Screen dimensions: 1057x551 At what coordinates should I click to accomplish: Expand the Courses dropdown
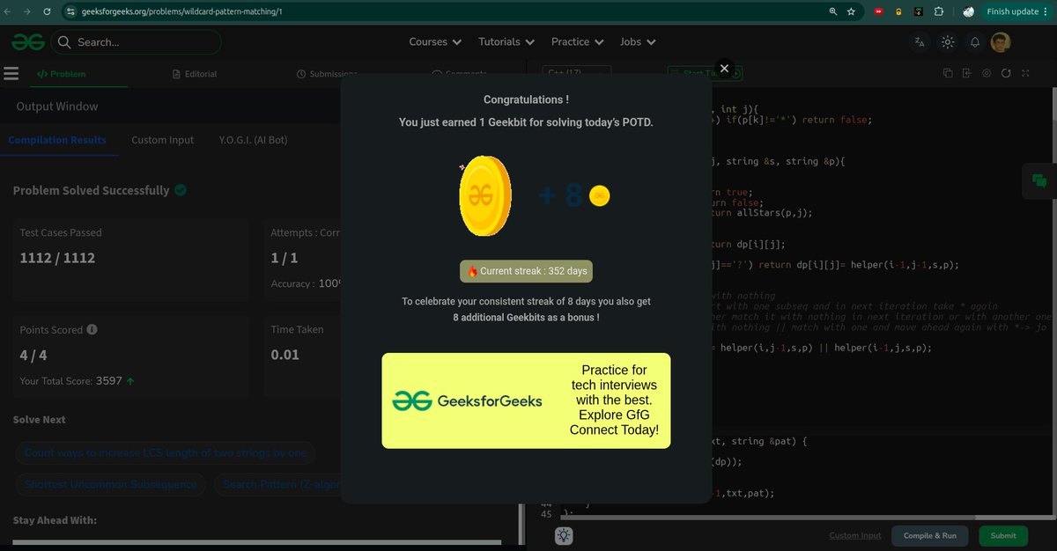click(x=435, y=41)
